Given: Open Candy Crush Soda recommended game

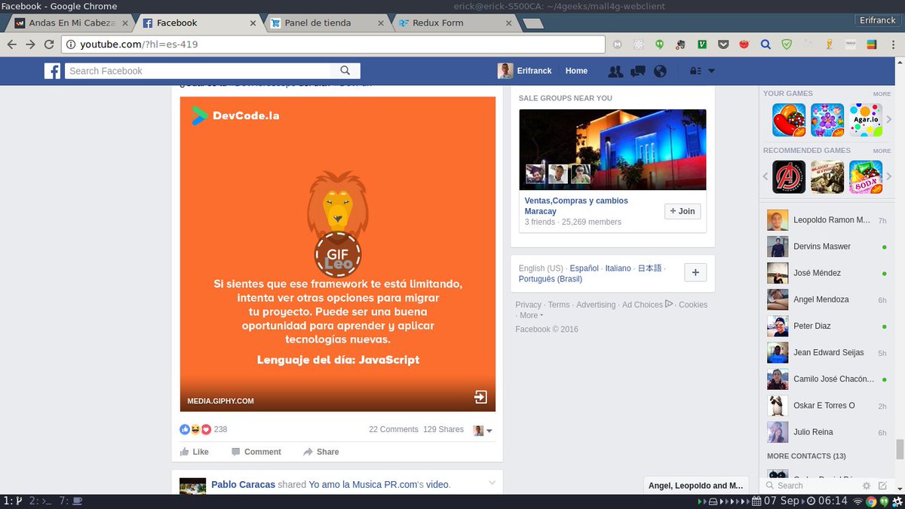Looking at the screenshot, I should tap(866, 177).
